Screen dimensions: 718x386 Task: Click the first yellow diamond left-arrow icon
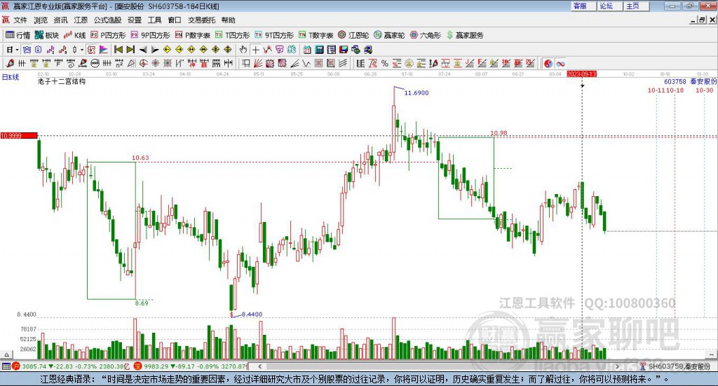(167, 50)
